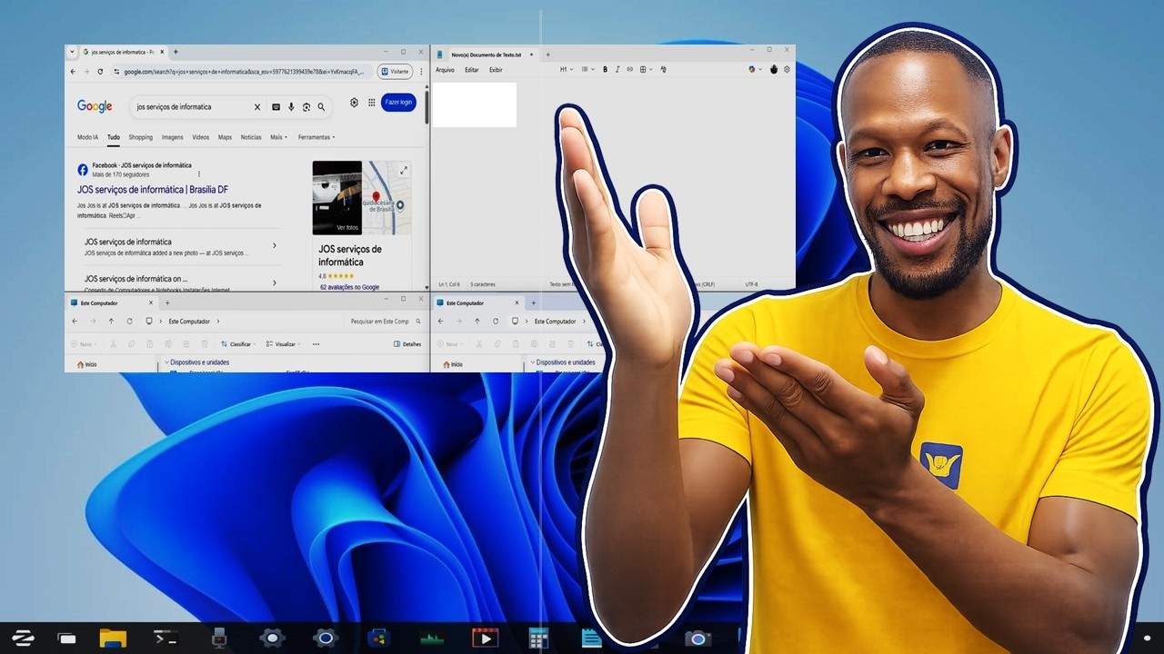Open the JOS serviços de informática | Brasília DF link

coord(153,190)
